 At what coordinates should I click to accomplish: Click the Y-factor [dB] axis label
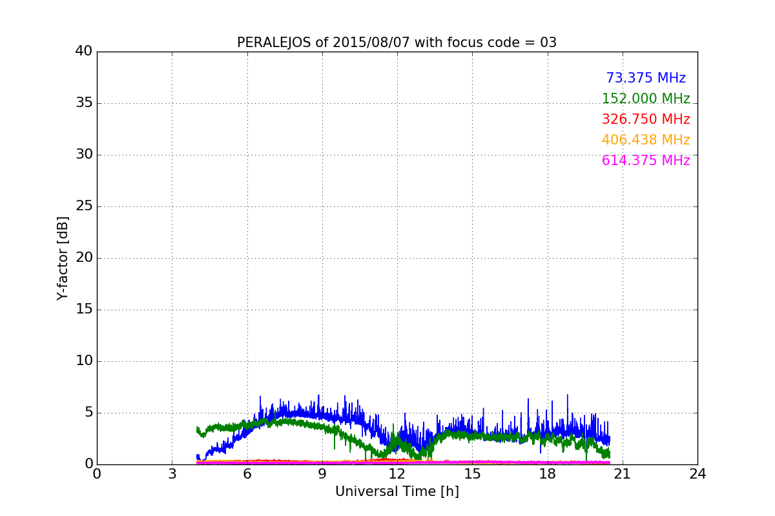pos(63,258)
